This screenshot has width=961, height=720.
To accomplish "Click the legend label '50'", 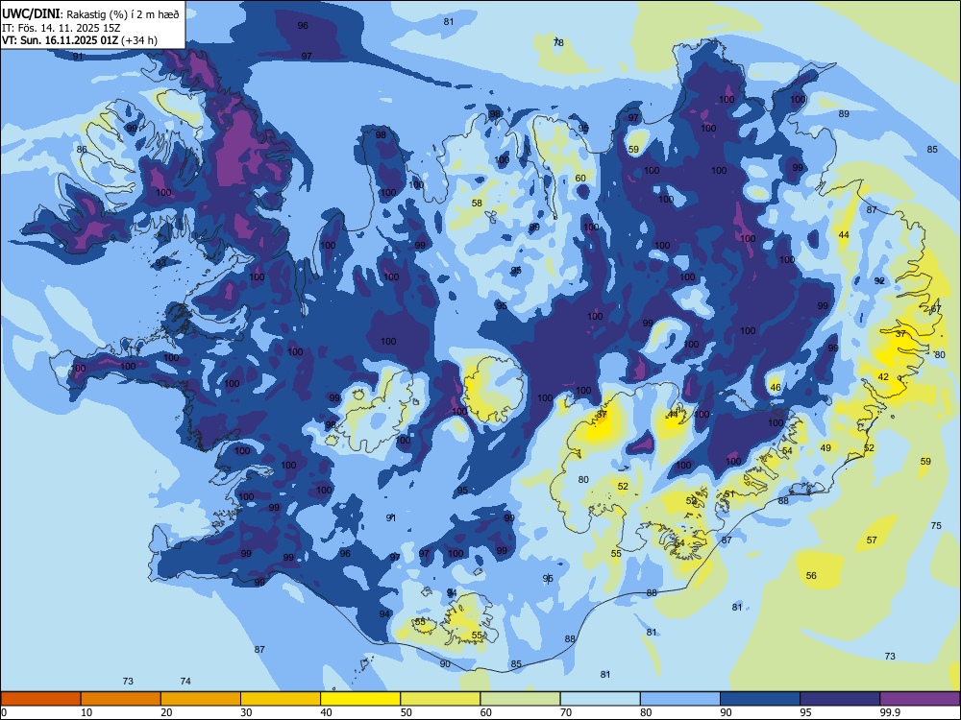I will click(406, 712).
